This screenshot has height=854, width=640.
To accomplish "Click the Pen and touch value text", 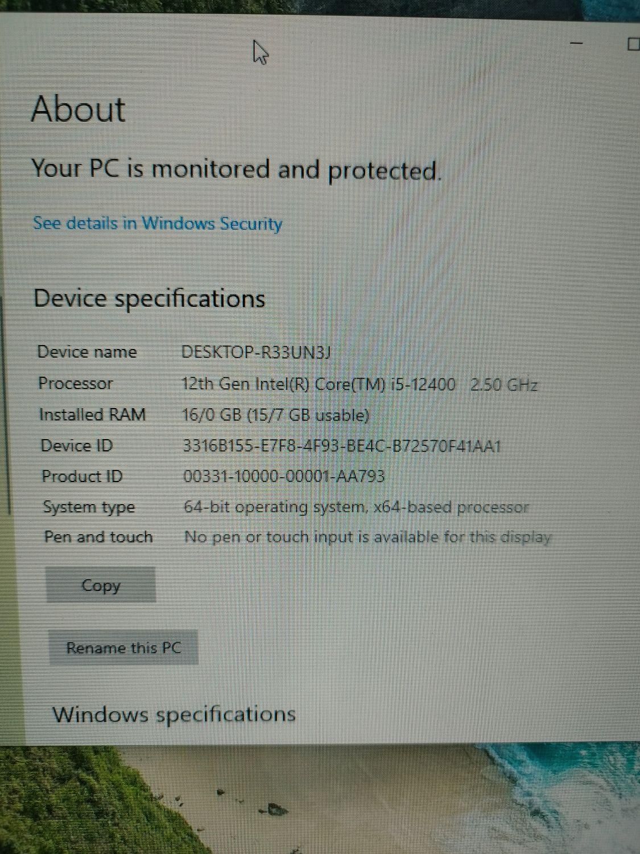I will (x=368, y=537).
